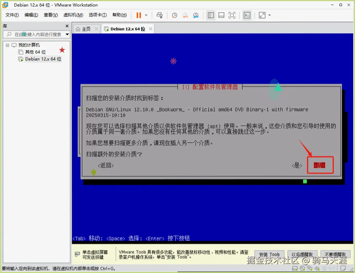Click the send Ctrl+Alt+Del icon

coord(159,15)
